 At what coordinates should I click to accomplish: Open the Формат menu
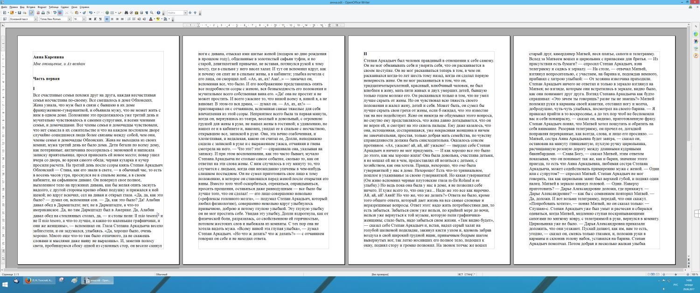point(42,7)
